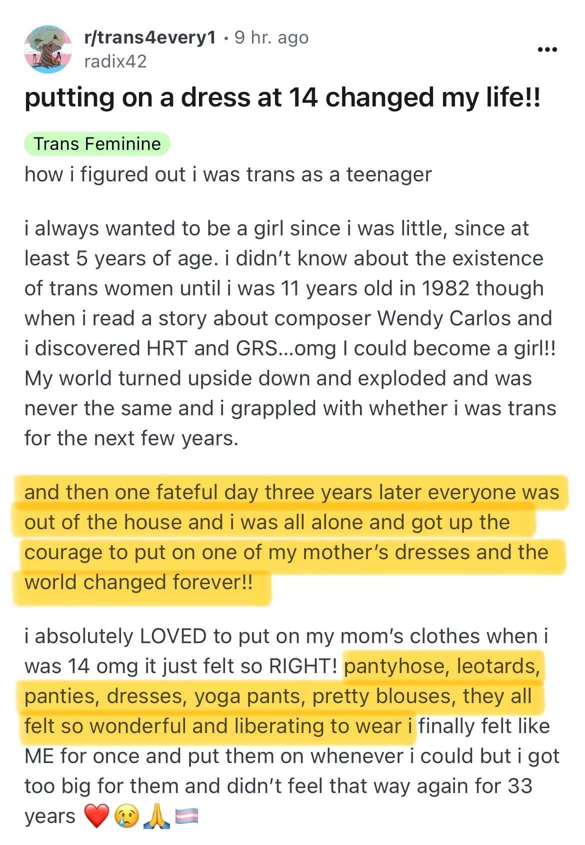Click the crying face emoji
Image resolution: width=585 pixels, height=845 pixels.
point(126,816)
